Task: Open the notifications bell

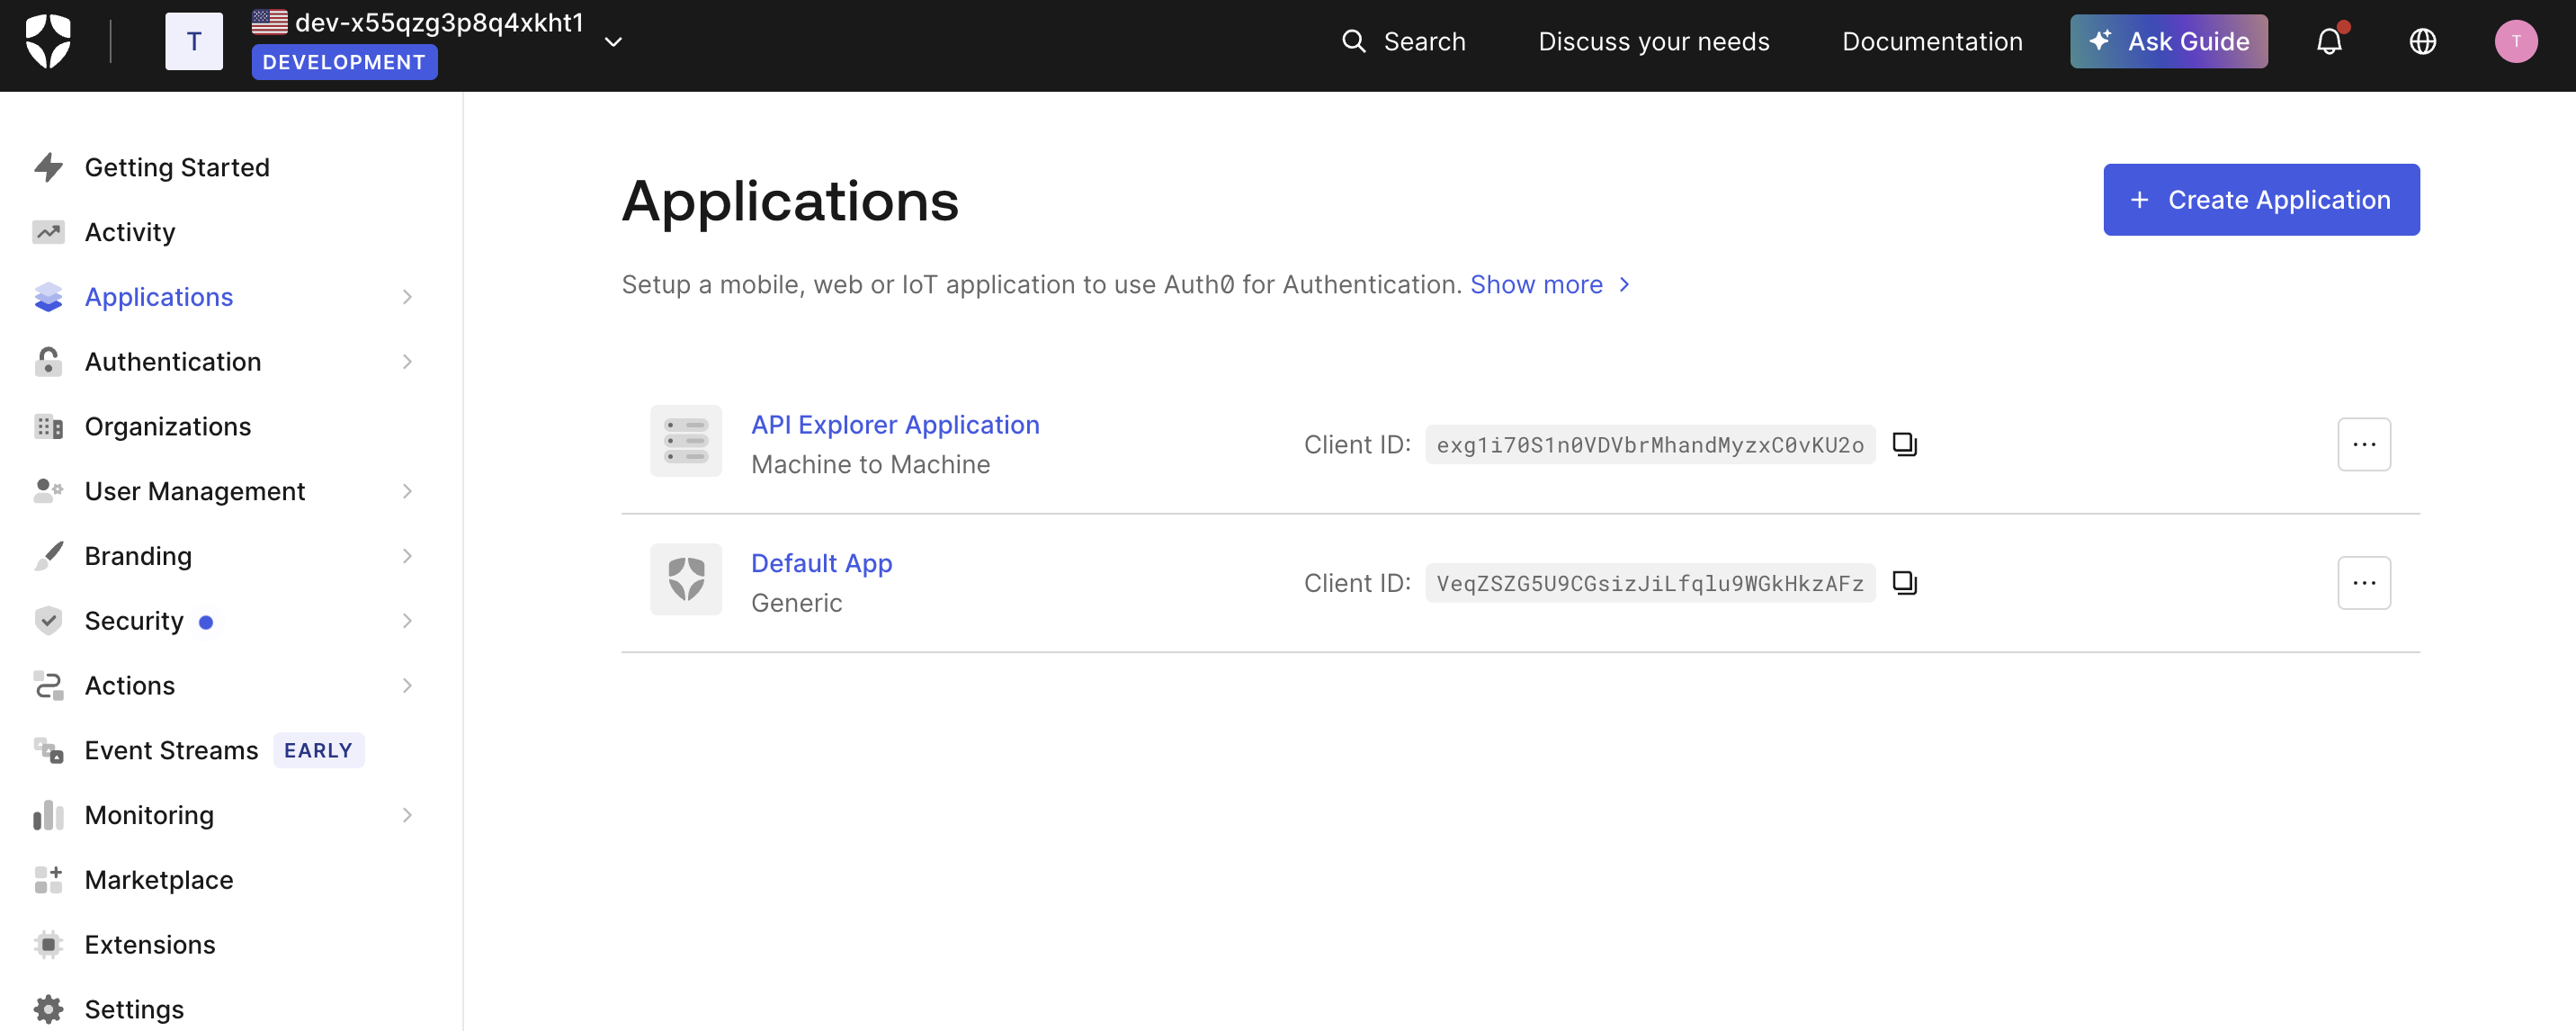Action: (2328, 41)
